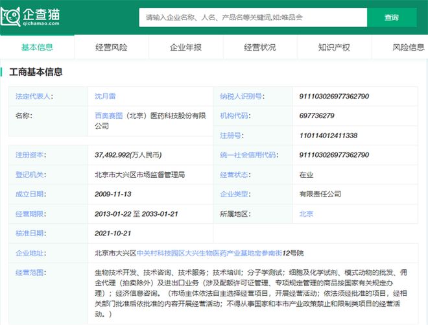Select registration number 110114012411338

(x=328, y=136)
